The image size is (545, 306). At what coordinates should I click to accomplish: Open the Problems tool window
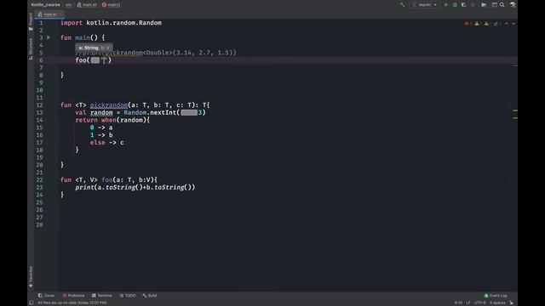pyautogui.click(x=74, y=296)
